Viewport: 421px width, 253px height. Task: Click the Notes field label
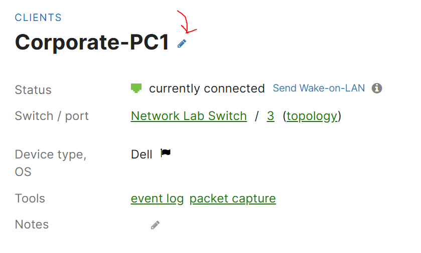(32, 224)
